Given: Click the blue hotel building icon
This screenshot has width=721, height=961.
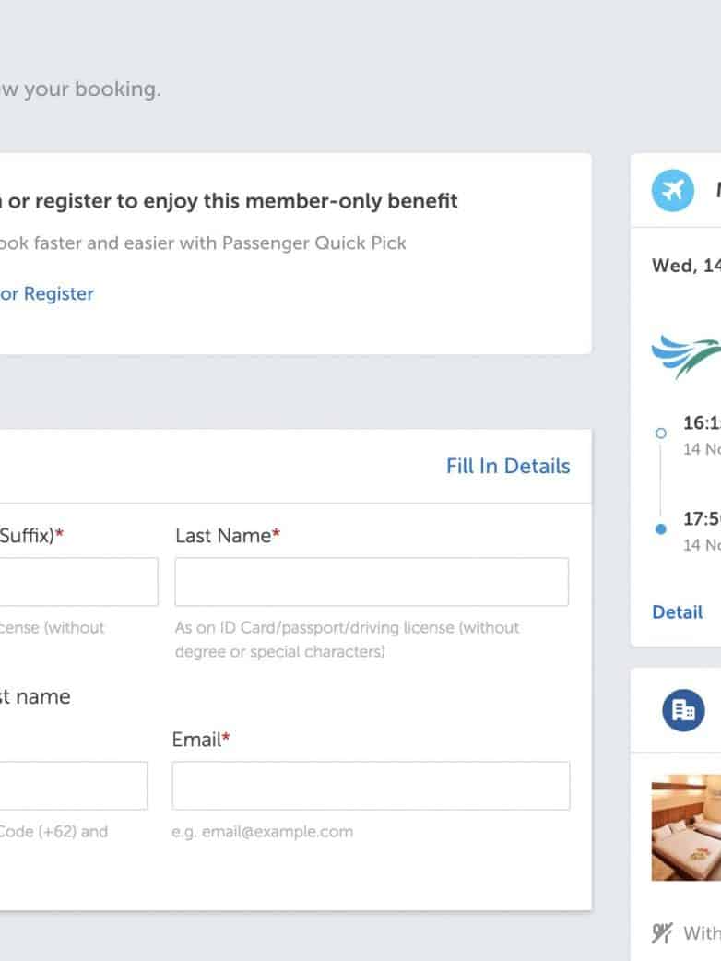Looking at the screenshot, I should pyautogui.click(x=683, y=710).
